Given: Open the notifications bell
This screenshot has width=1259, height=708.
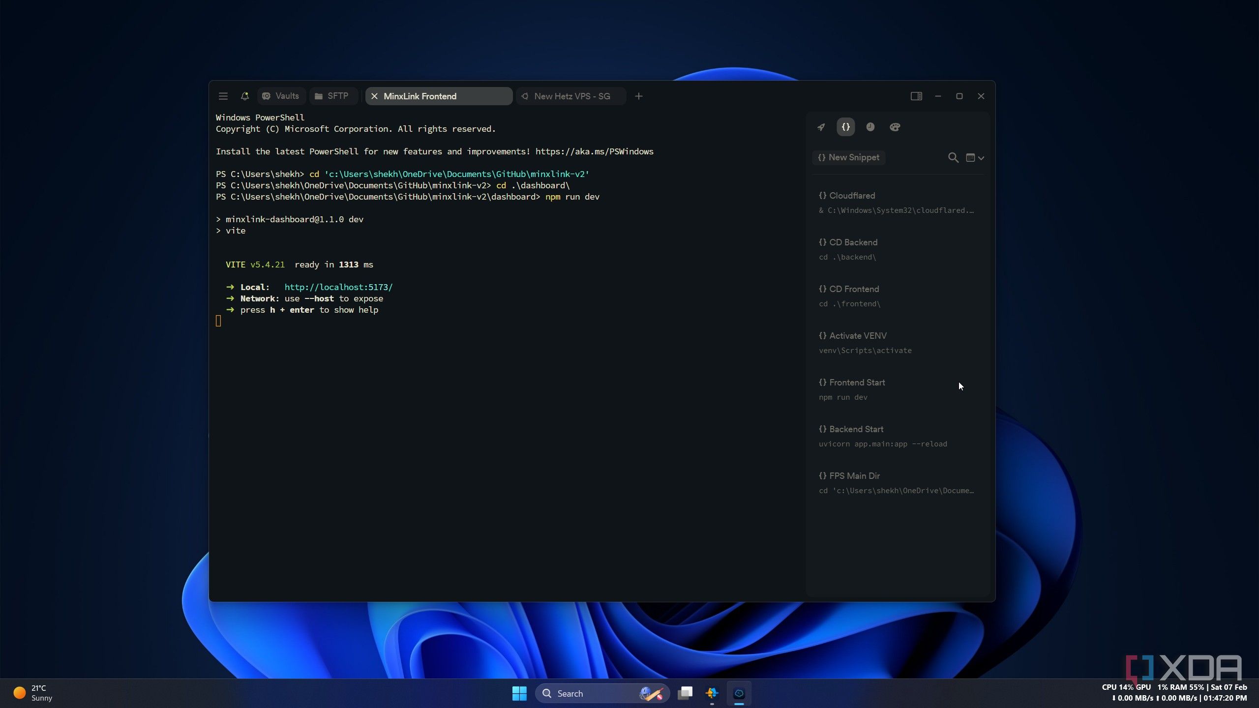Looking at the screenshot, I should 244,96.
